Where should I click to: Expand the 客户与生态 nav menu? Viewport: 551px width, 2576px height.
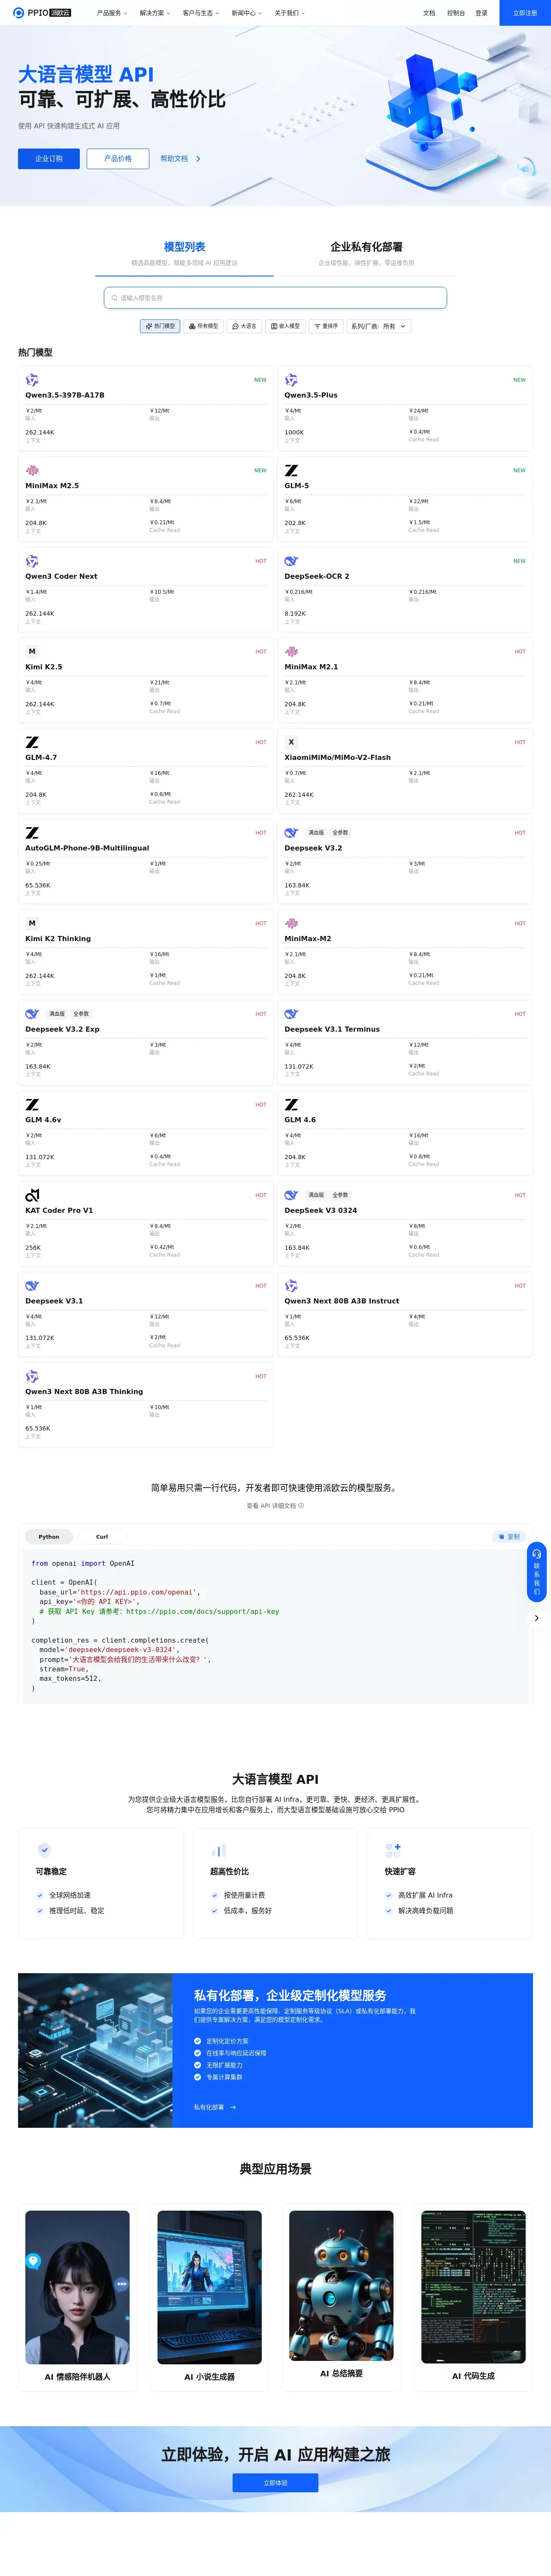pos(200,13)
